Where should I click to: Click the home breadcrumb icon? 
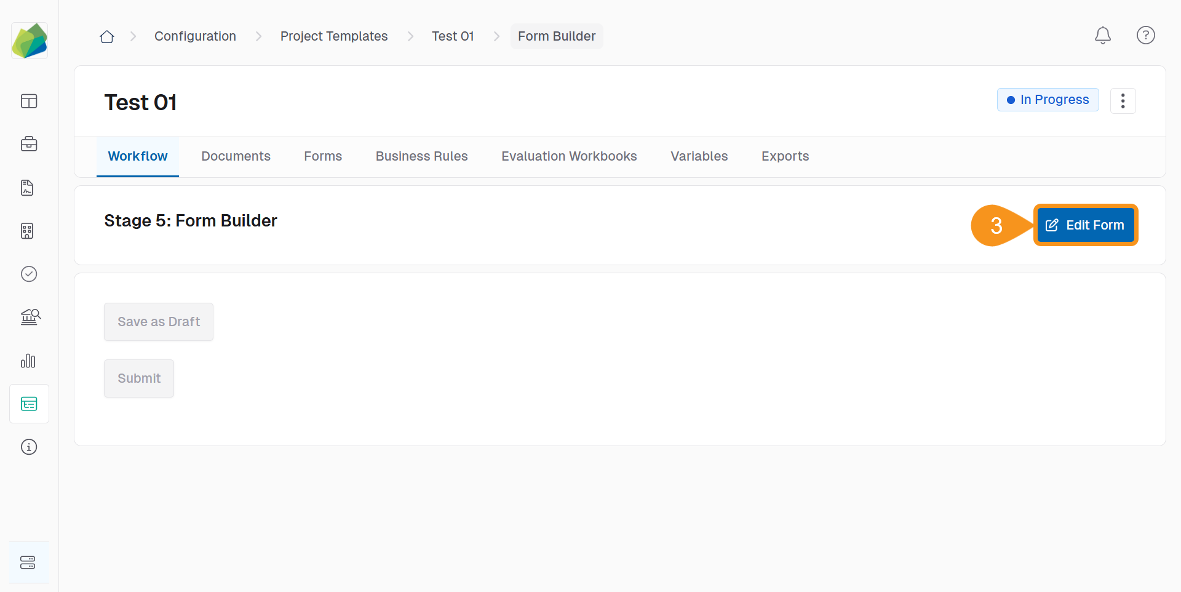[x=107, y=37]
